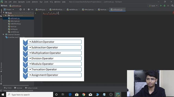The image size is (174, 97).
Task: Select data_type.py in project tree
Action: click(14, 21)
